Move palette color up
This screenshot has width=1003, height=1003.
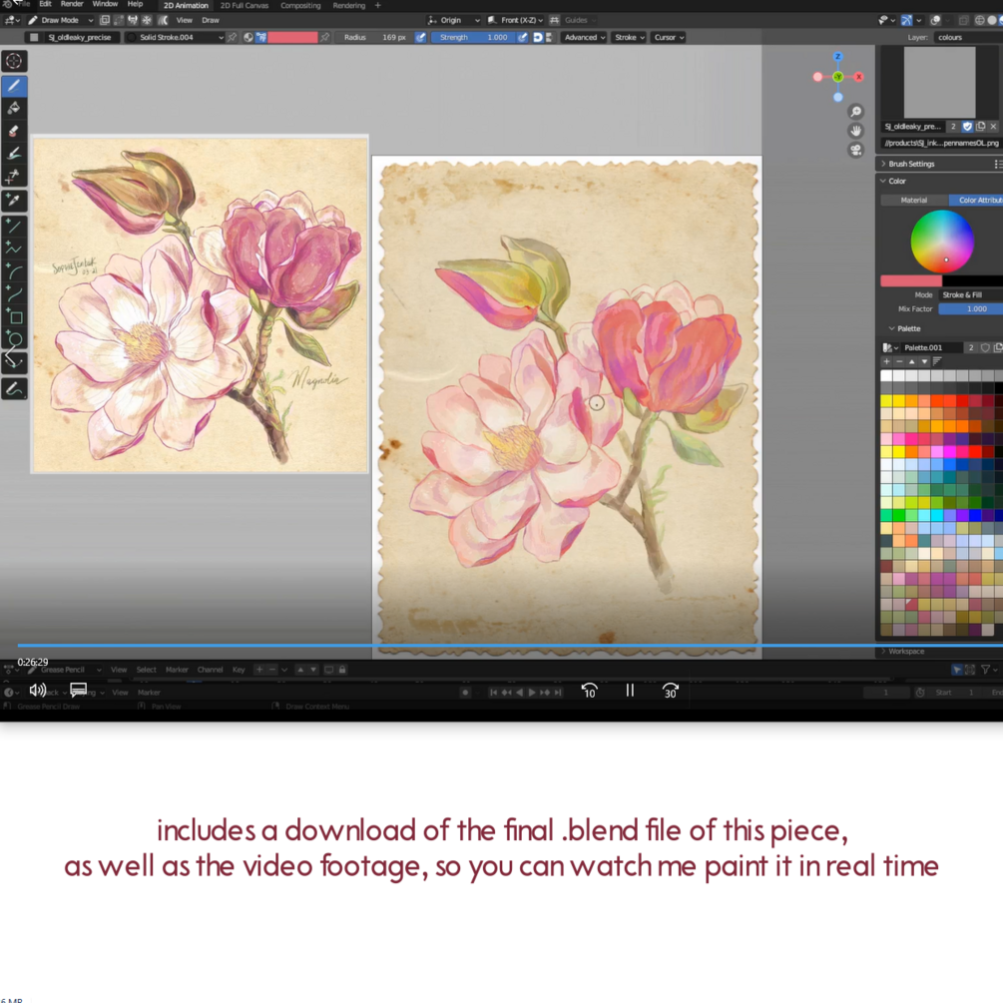(911, 361)
